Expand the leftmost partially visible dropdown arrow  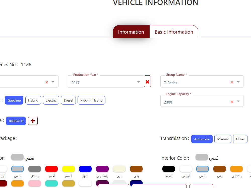(53, 82)
